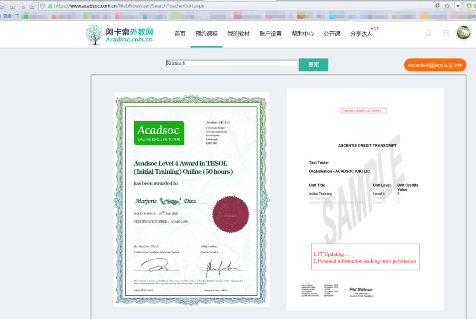Click the Acadsoc TESOL certificate image
Screen dimensions: 476x319
point(191,199)
